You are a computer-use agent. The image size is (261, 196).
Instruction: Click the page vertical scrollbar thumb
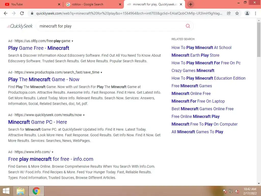pyautogui.click(x=259, y=40)
